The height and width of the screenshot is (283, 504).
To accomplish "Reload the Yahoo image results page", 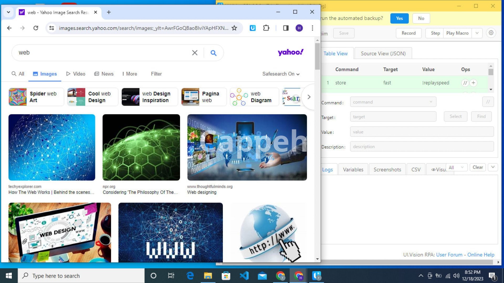I will pos(36,28).
